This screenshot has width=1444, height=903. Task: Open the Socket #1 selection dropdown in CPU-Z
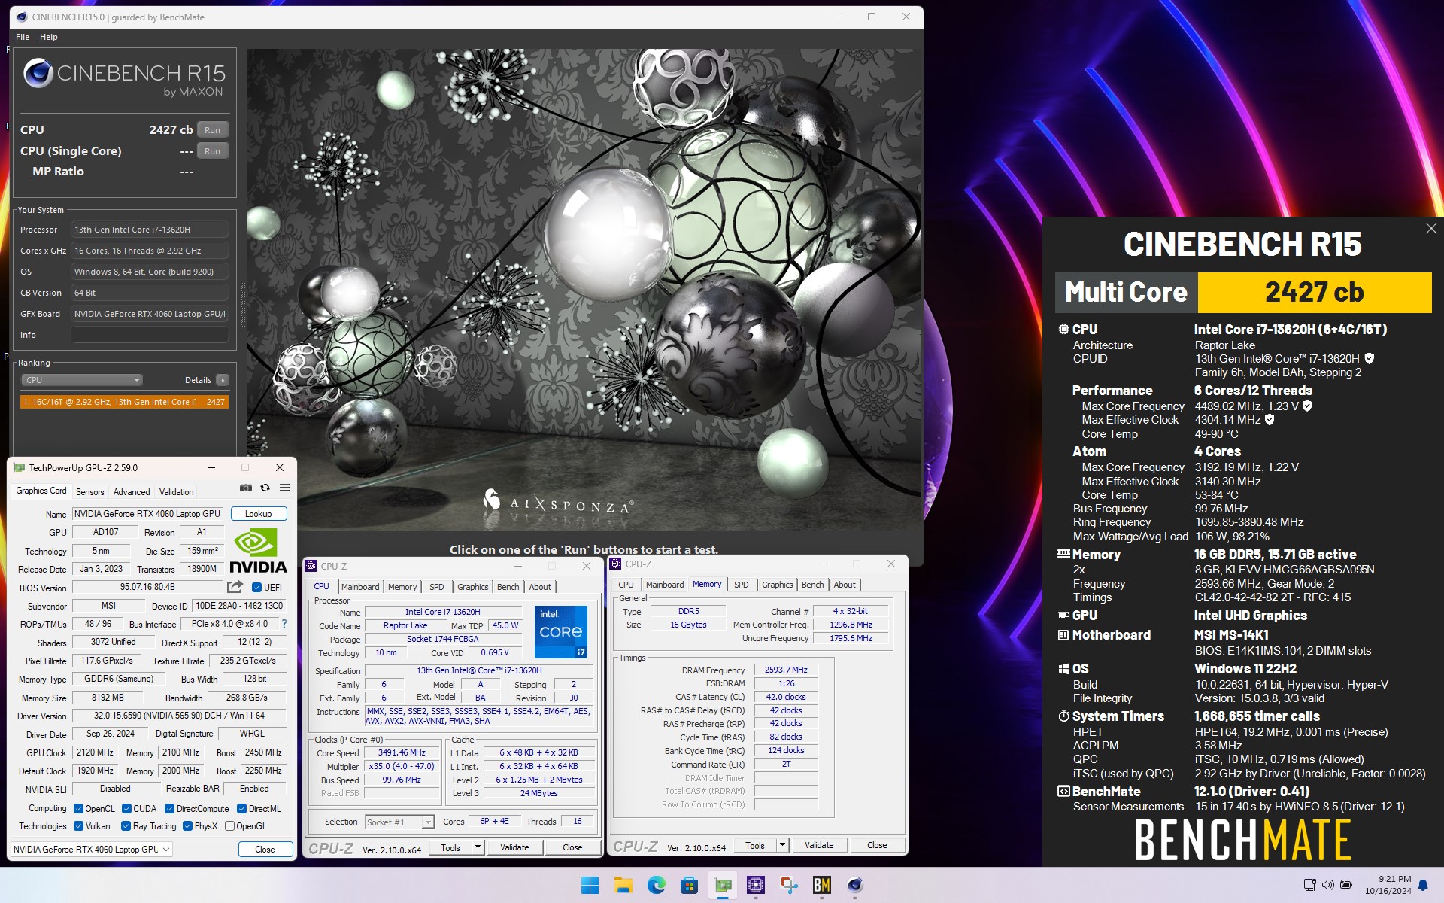tap(399, 822)
